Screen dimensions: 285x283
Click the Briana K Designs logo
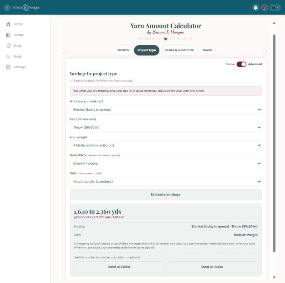[26, 7]
